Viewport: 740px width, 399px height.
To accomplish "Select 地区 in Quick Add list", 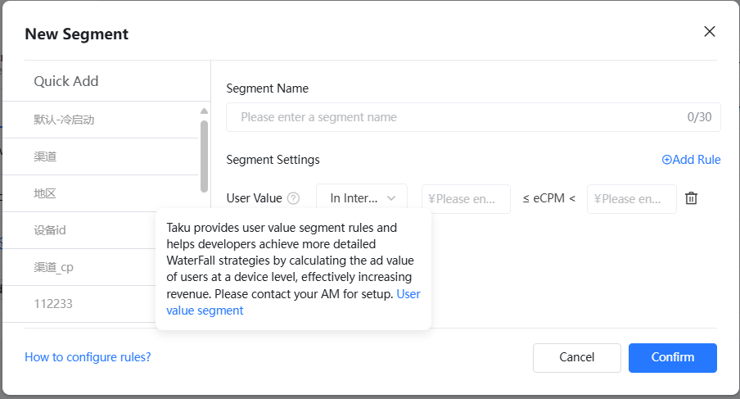I will point(100,193).
